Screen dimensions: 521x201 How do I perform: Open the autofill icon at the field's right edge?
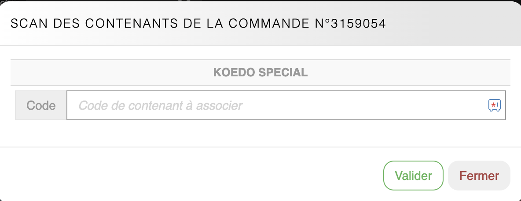(495, 105)
